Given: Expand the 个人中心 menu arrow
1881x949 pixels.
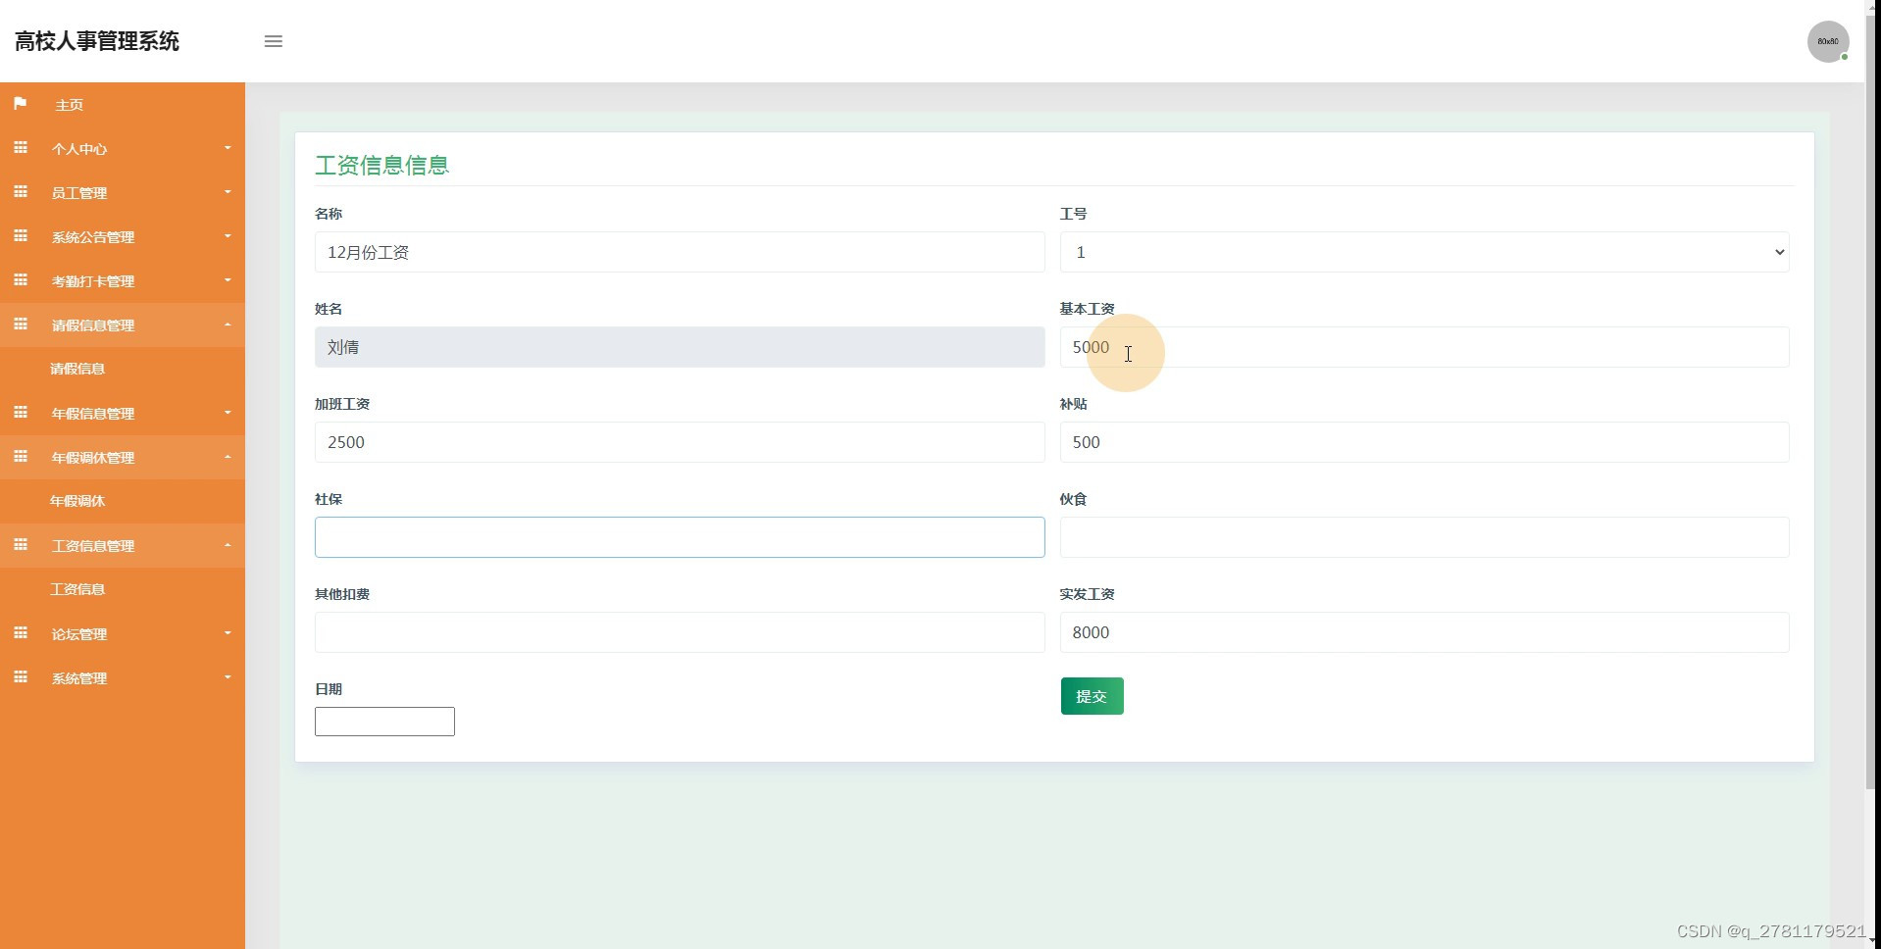Looking at the screenshot, I should point(228,148).
